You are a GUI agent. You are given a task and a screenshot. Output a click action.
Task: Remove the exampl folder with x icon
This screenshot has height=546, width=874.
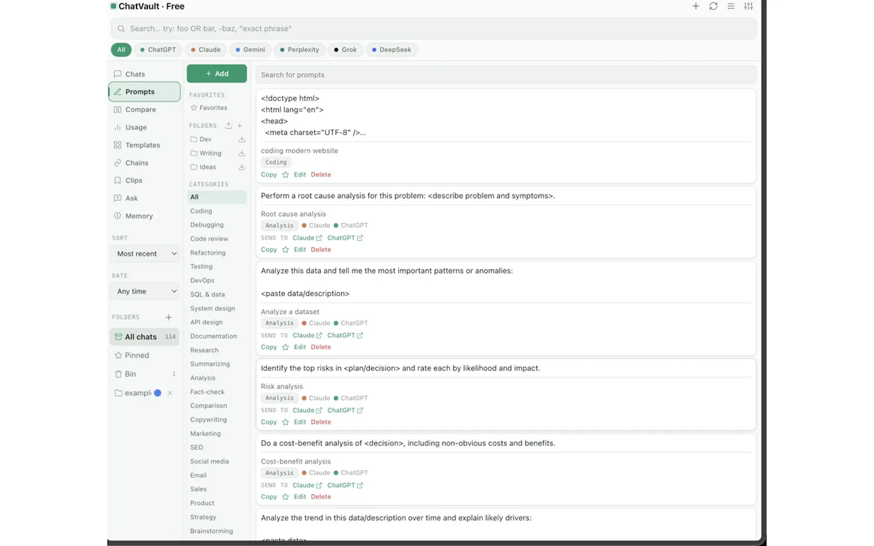170,393
